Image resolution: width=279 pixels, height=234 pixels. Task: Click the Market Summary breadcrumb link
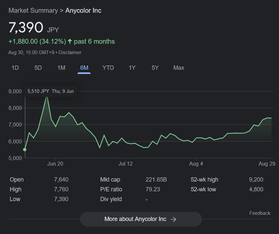tap(33, 10)
